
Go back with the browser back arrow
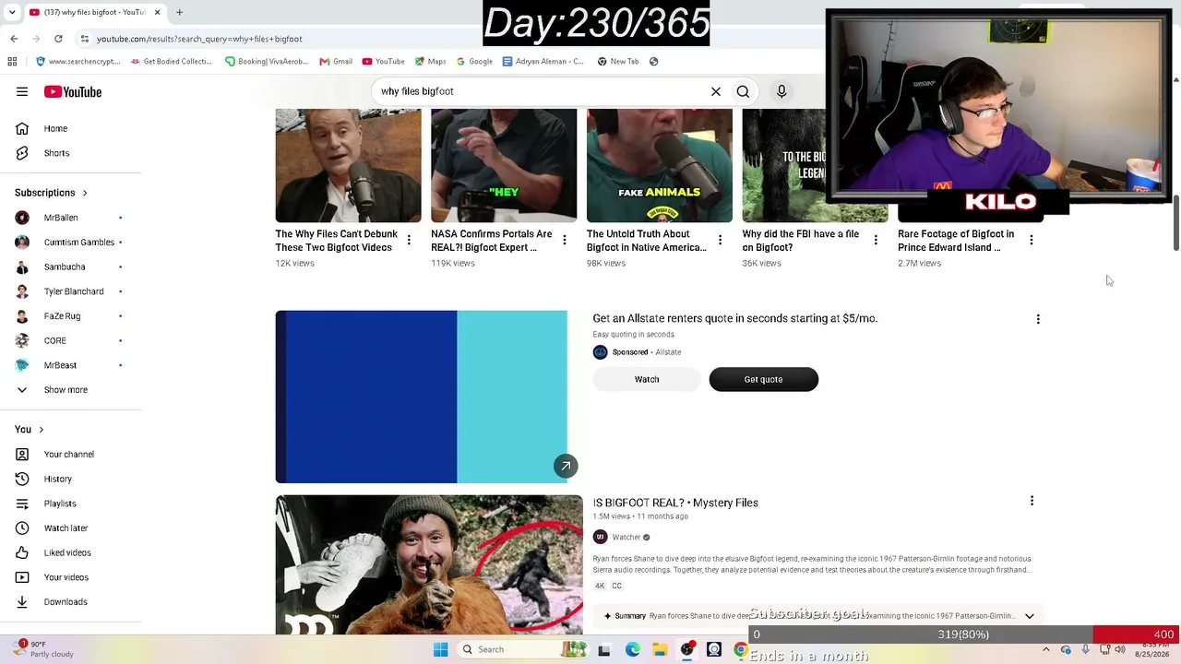14,39
